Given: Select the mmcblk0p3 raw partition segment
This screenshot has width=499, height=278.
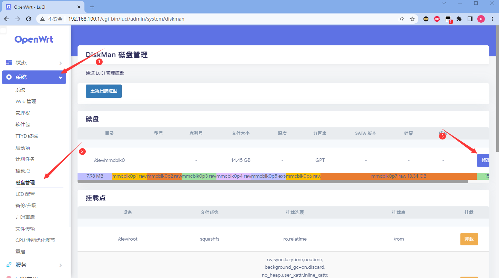Looking at the screenshot, I should [199, 176].
